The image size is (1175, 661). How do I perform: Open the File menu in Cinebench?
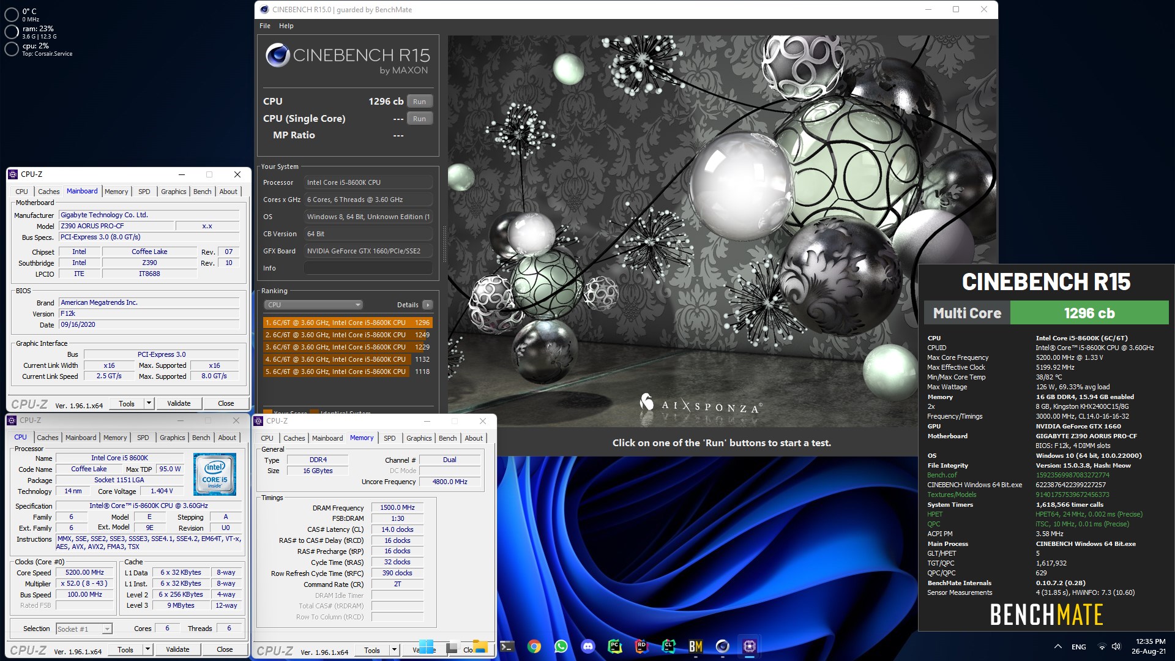coord(264,26)
